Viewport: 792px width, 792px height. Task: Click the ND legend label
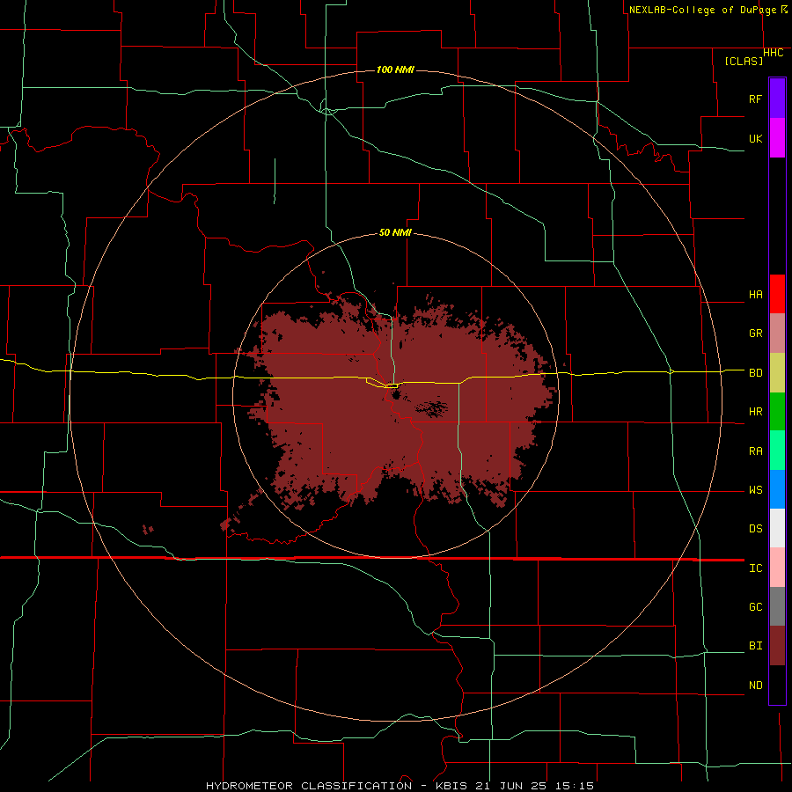pos(755,686)
